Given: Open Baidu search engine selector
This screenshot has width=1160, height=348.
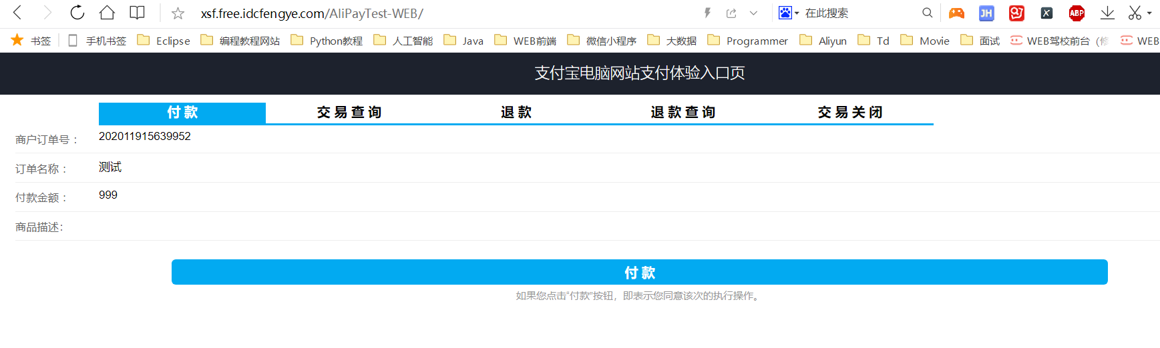Looking at the screenshot, I should (x=788, y=13).
